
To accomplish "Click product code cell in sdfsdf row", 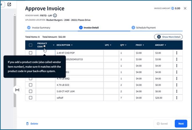I will [46, 98].
